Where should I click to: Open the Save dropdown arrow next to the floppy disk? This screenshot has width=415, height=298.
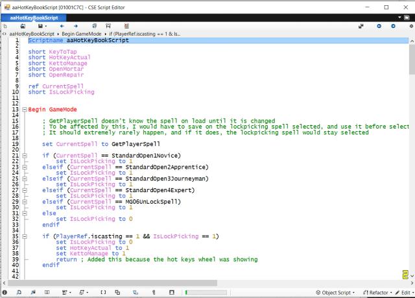click(x=46, y=26)
